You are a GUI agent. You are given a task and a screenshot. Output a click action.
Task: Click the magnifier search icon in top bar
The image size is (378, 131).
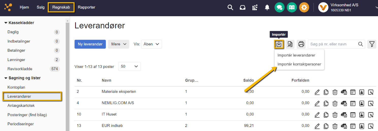pos(230,7)
